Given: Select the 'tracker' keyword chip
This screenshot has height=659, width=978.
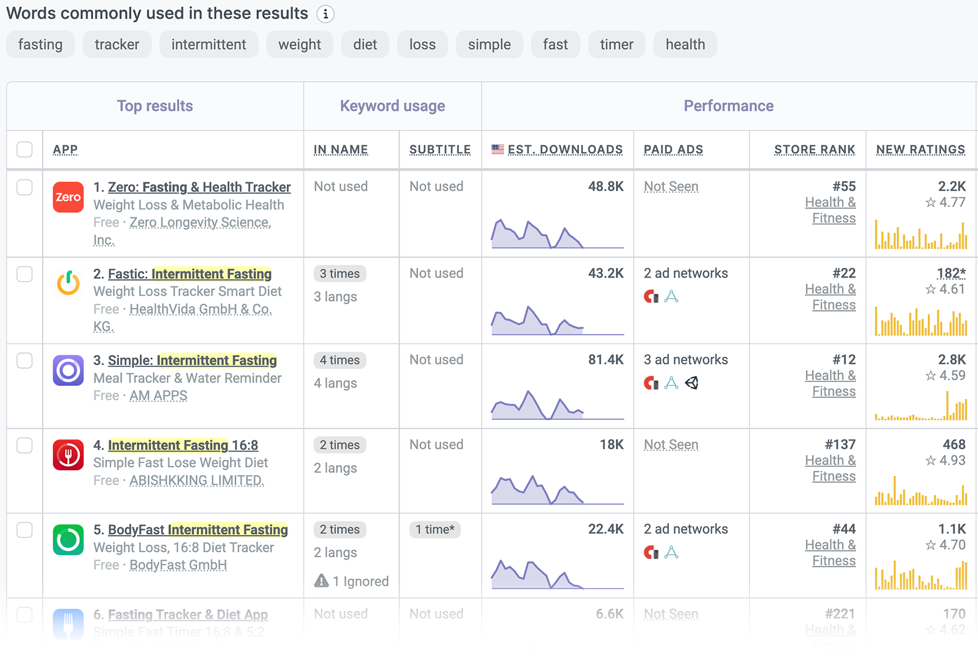Looking at the screenshot, I should point(117,45).
